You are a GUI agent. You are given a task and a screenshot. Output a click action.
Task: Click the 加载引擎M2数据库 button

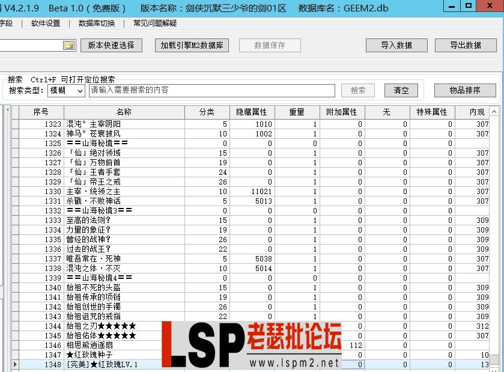192,45
